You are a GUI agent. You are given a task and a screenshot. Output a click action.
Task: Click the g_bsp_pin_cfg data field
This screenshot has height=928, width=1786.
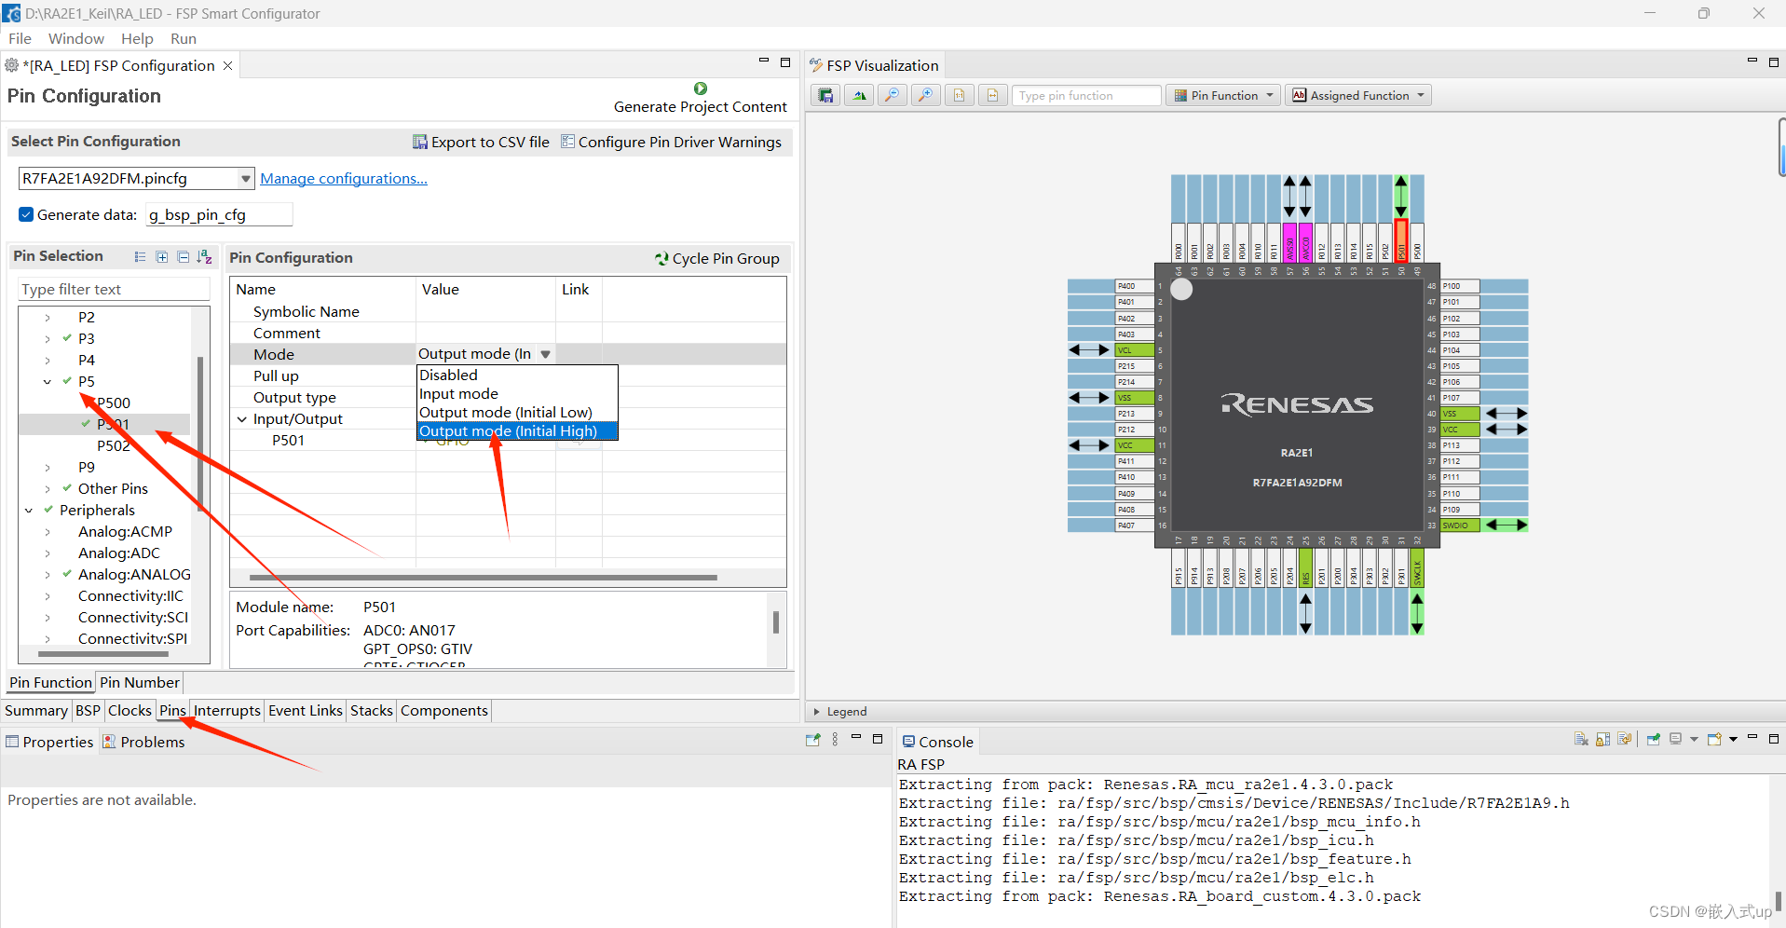(219, 214)
